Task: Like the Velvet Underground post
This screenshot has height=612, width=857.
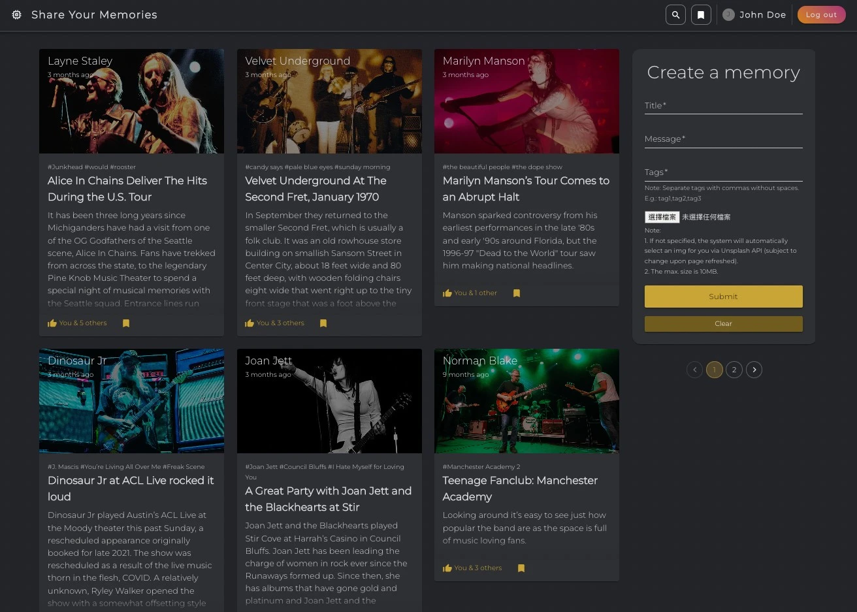Action: point(250,323)
